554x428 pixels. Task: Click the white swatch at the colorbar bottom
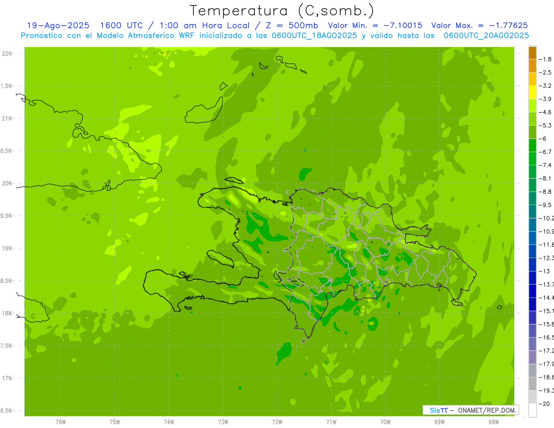(x=532, y=410)
